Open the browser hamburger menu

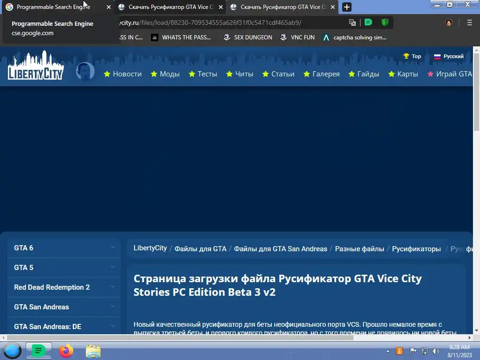coord(469,22)
